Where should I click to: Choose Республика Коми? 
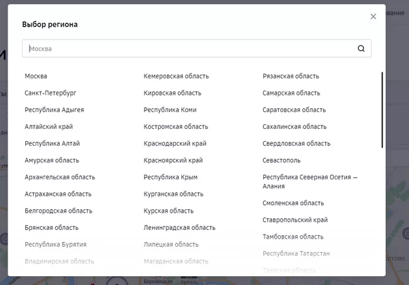(x=170, y=110)
